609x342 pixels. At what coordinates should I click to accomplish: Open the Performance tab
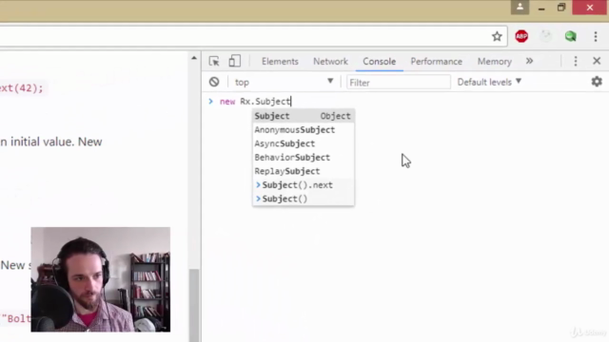click(436, 61)
